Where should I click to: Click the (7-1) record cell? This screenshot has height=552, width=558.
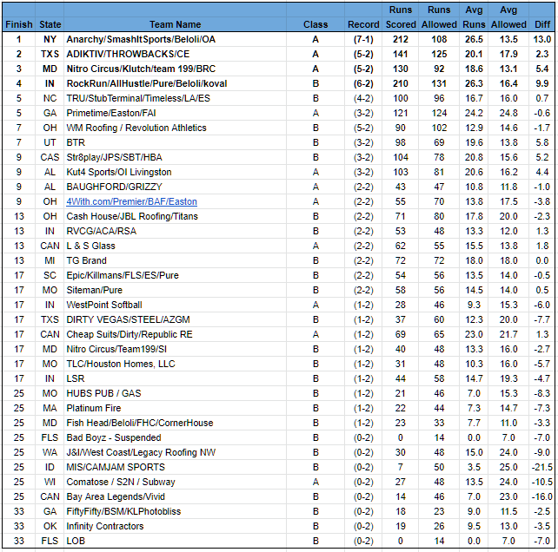point(363,39)
